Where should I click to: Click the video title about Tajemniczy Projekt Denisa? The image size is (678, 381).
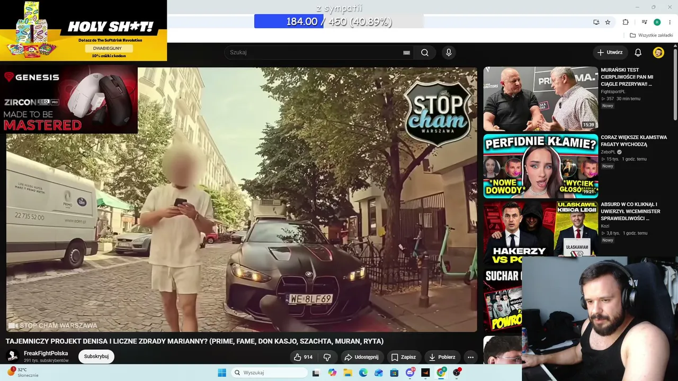[x=194, y=341]
